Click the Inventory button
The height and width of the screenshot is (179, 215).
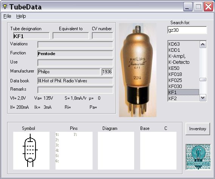pos(198,129)
